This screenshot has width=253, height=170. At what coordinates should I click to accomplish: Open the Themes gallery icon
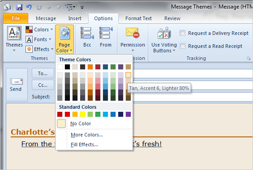[x=14, y=33]
